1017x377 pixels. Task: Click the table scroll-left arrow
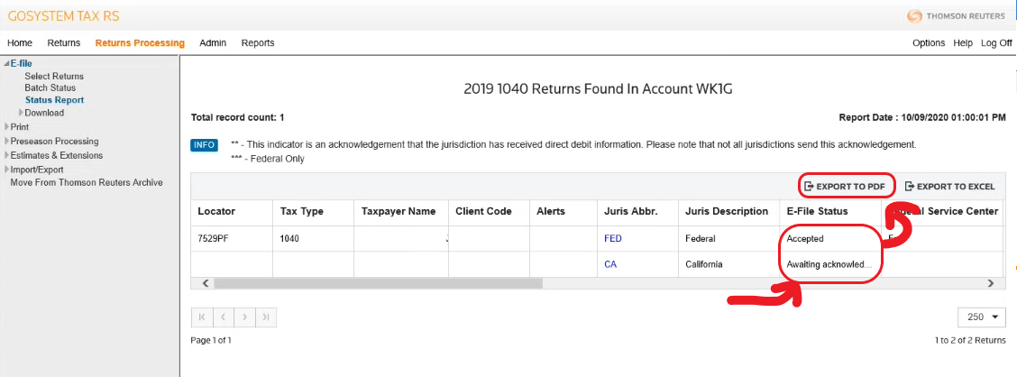(x=205, y=283)
